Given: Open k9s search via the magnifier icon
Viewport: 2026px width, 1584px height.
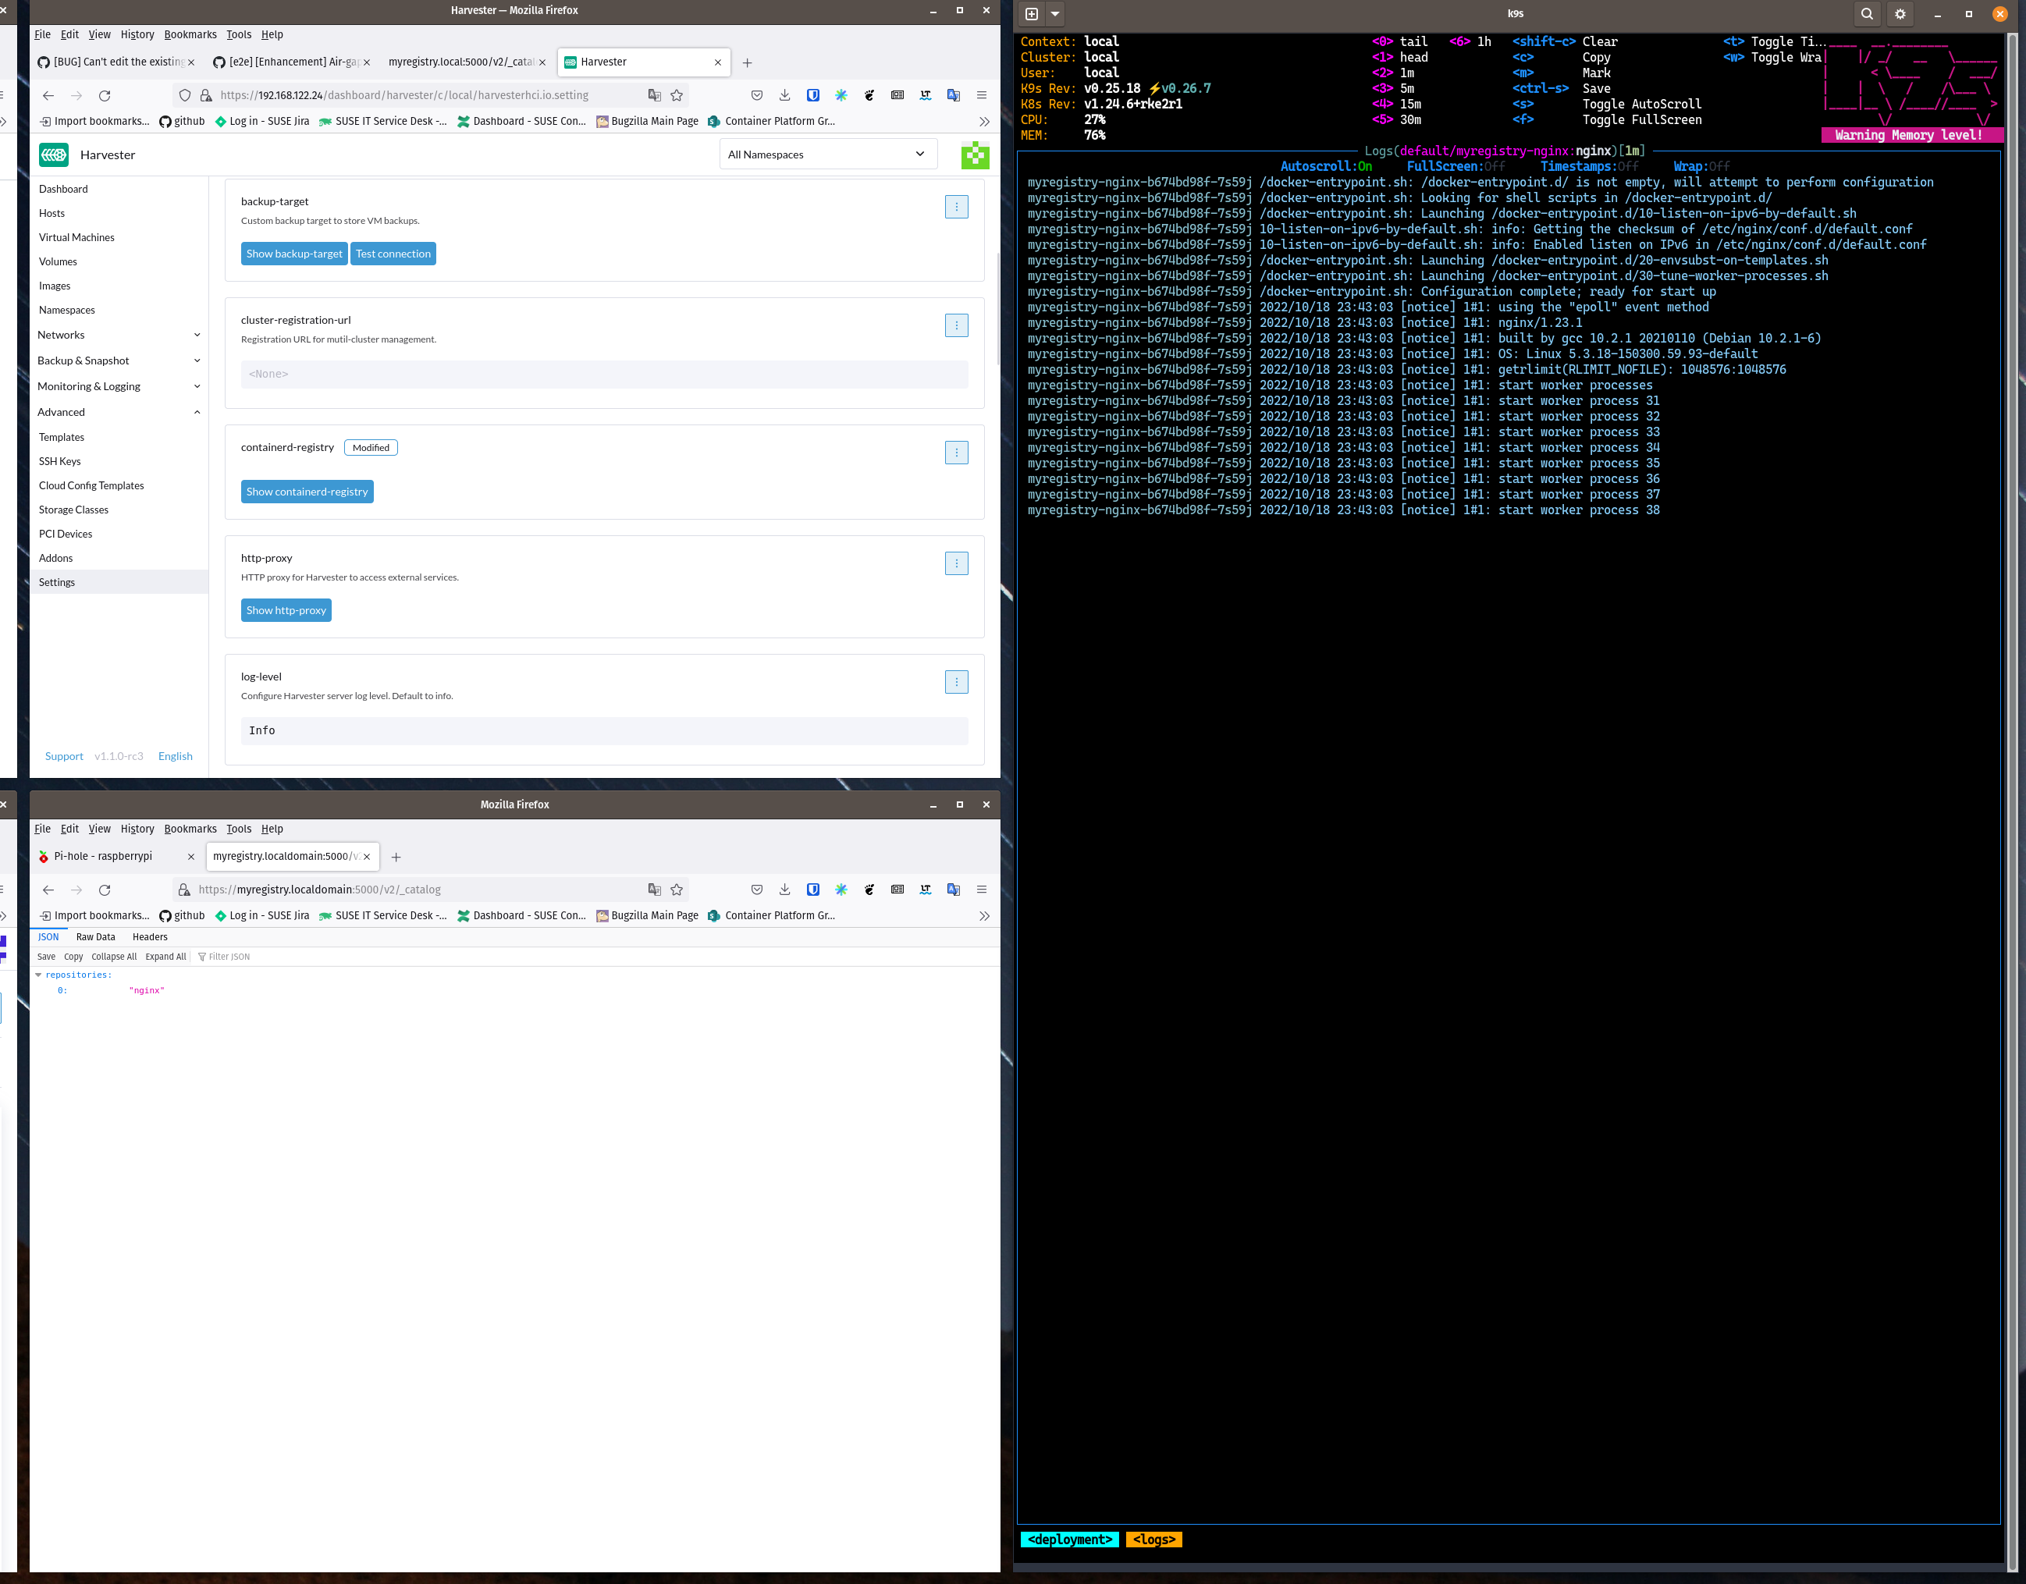Looking at the screenshot, I should (1867, 14).
